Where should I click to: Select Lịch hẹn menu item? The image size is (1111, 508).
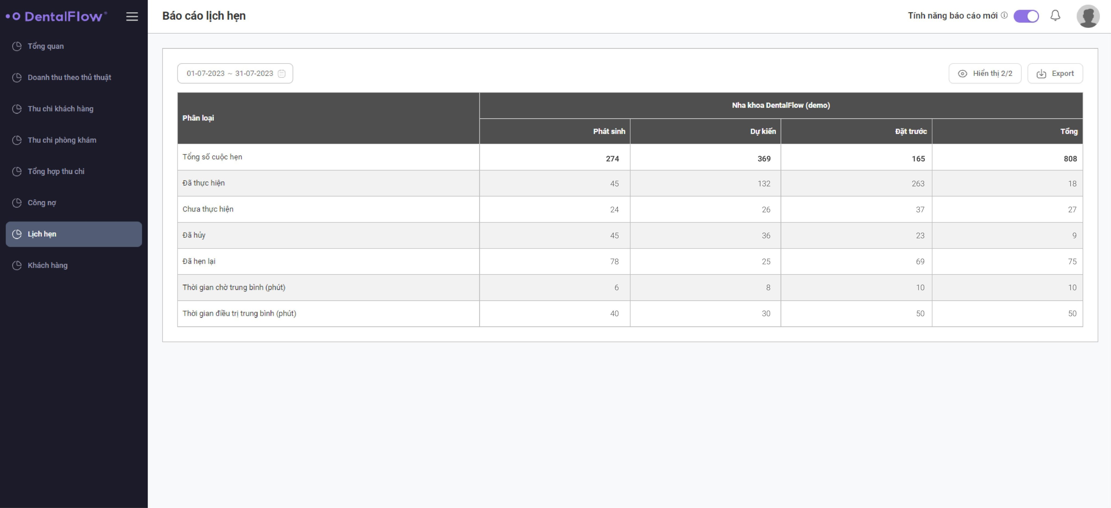tap(74, 234)
